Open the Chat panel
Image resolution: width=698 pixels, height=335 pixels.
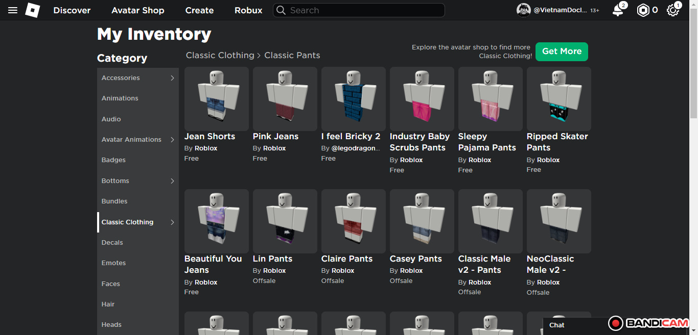[x=557, y=325]
